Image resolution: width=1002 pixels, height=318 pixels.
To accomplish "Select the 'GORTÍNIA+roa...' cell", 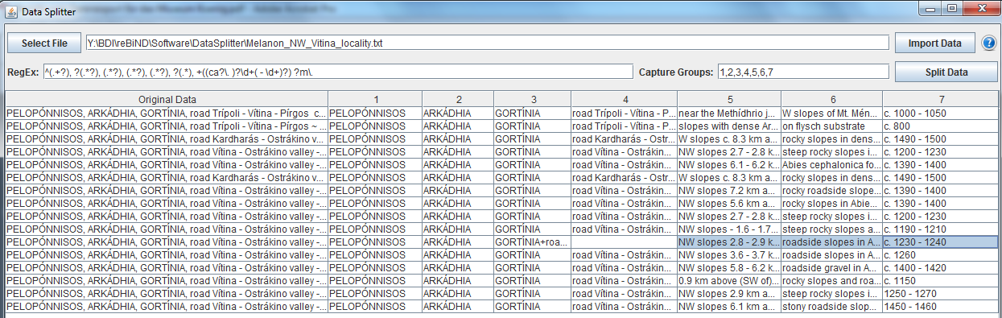I will click(532, 242).
